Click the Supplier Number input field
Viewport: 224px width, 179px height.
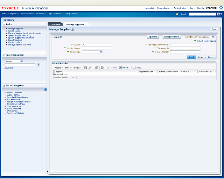point(97,48)
